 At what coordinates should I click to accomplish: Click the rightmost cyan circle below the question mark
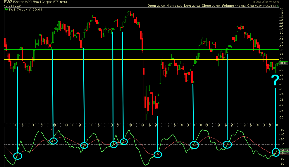click(x=276, y=152)
